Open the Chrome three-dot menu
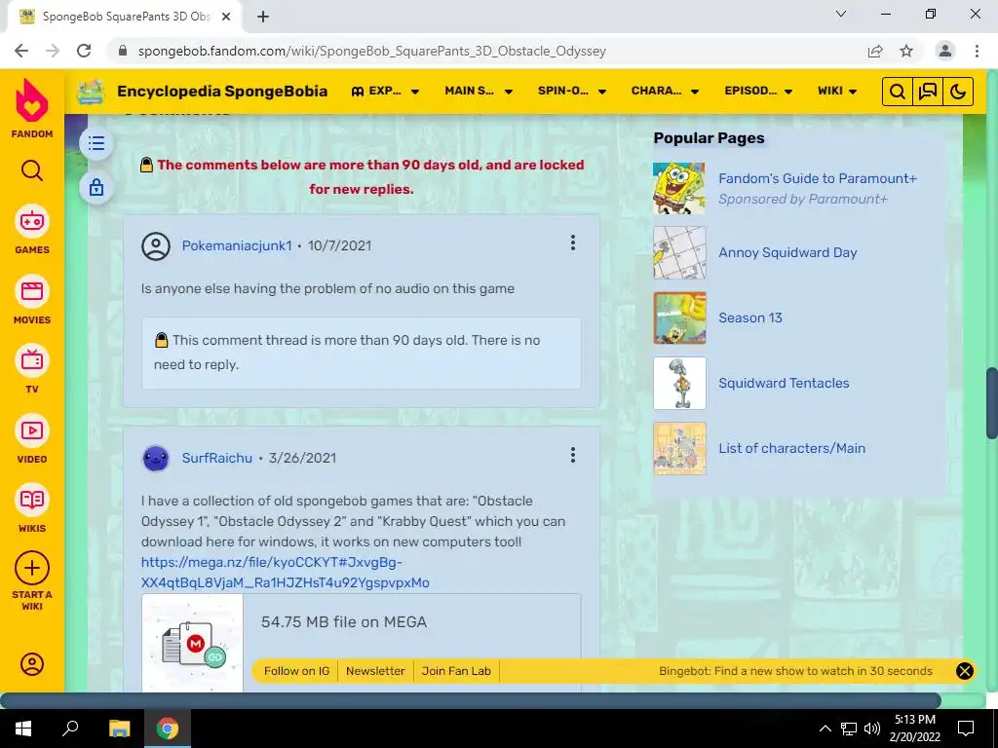Screen dimensions: 998x748 pyautogui.click(x=977, y=51)
